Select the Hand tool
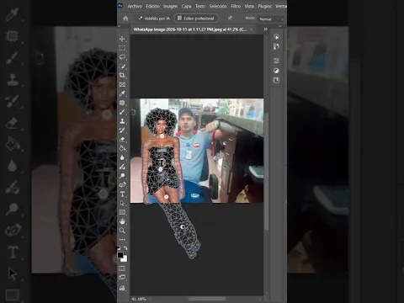The width and height of the screenshot is (404, 303). [122, 221]
